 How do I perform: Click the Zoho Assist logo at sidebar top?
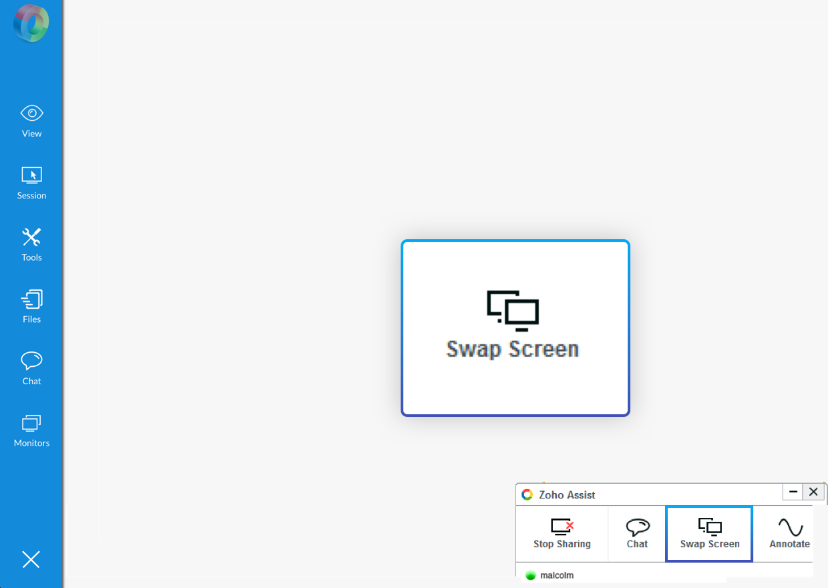click(31, 23)
